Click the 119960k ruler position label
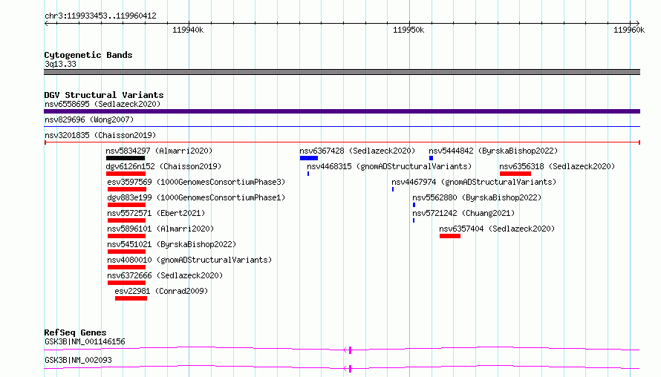This screenshot has height=377, width=661. click(629, 30)
